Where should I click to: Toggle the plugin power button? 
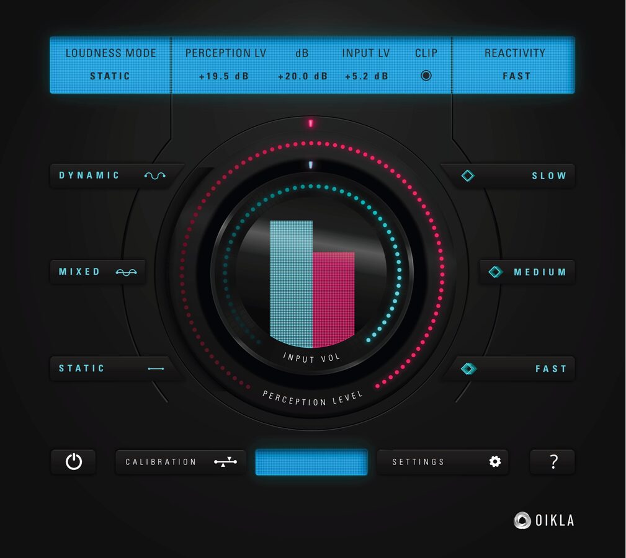coord(73,461)
